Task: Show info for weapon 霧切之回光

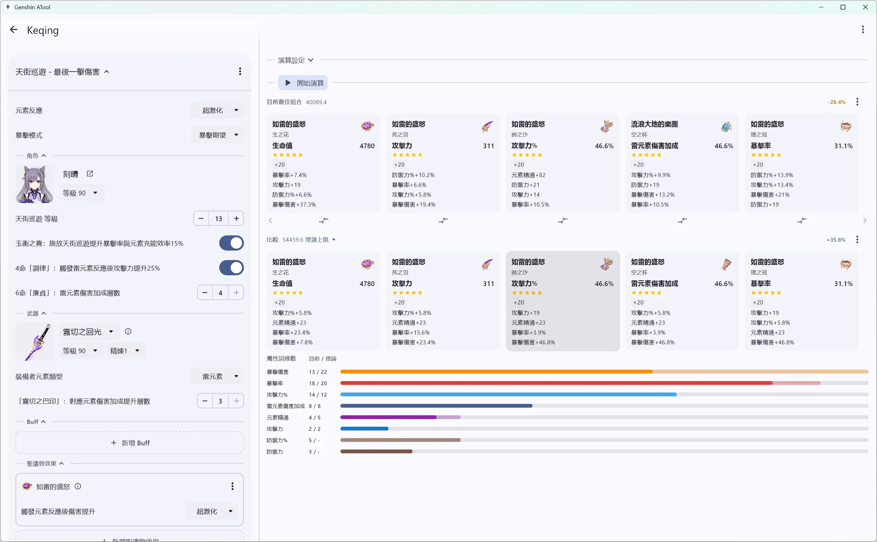Action: (128, 332)
